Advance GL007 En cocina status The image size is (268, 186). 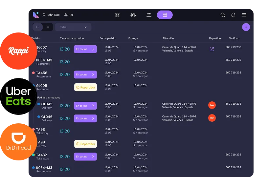point(85,49)
